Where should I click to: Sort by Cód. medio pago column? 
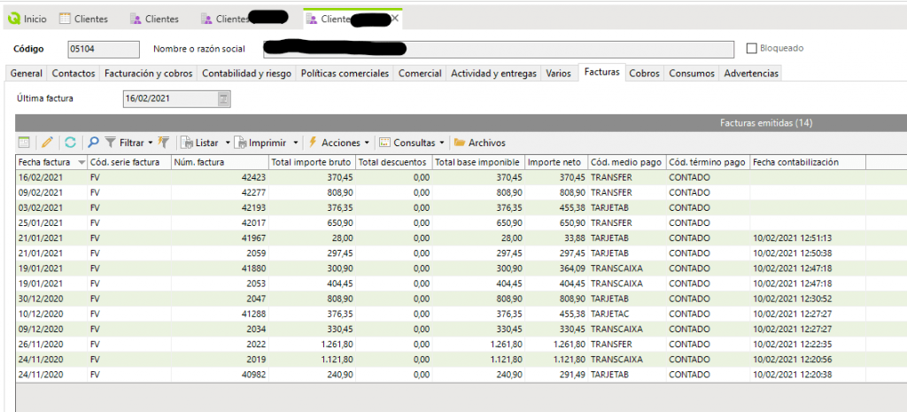point(627,163)
